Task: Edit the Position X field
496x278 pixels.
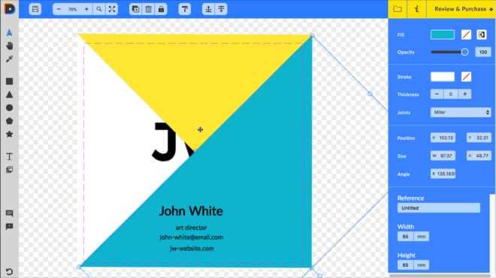Action: 443,137
